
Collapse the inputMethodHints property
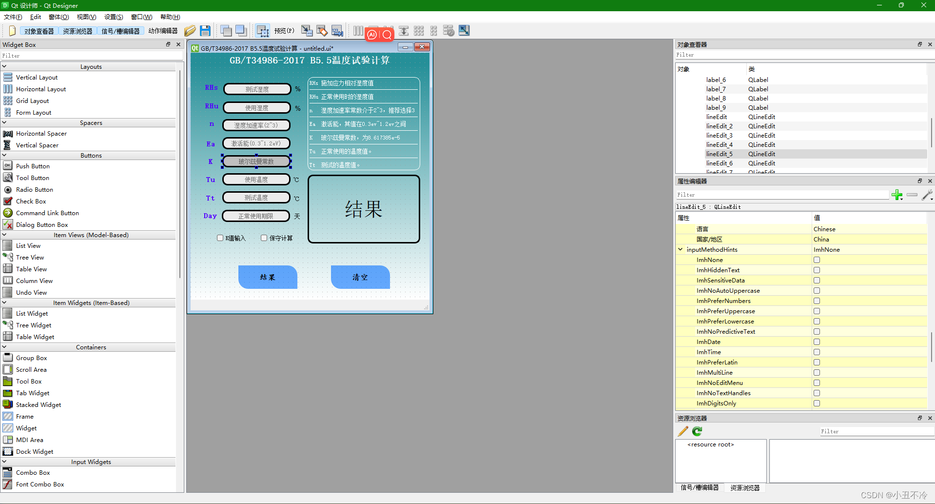click(681, 249)
